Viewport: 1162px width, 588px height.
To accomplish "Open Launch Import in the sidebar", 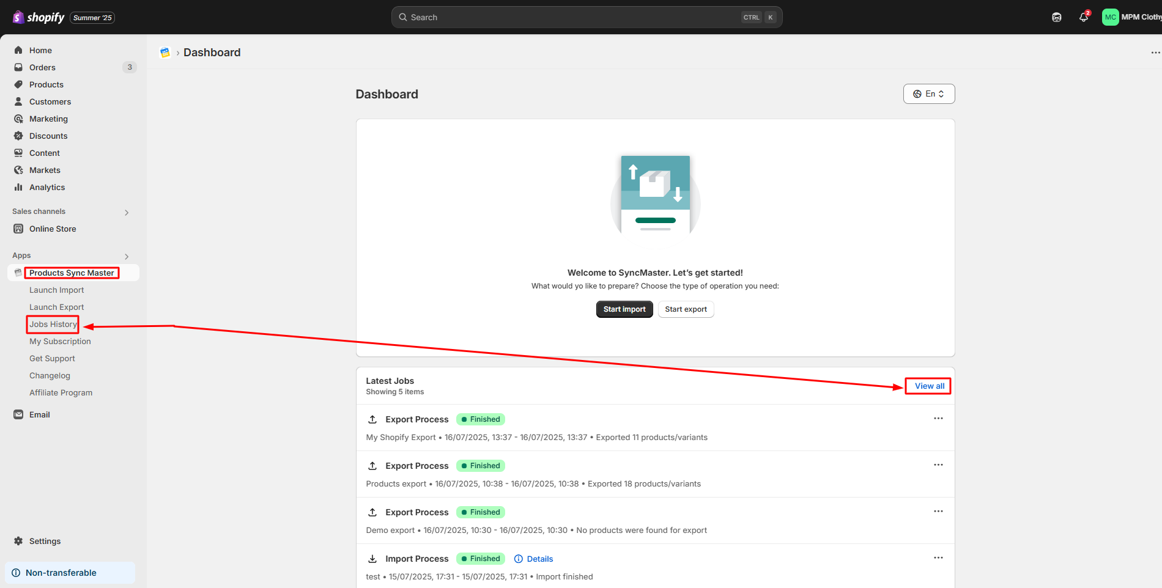I will (57, 290).
